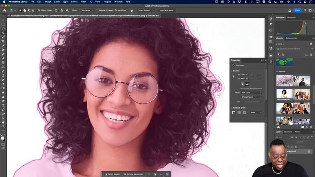
Task: Select the Rectangular Marquee tool
Action: (3, 24)
